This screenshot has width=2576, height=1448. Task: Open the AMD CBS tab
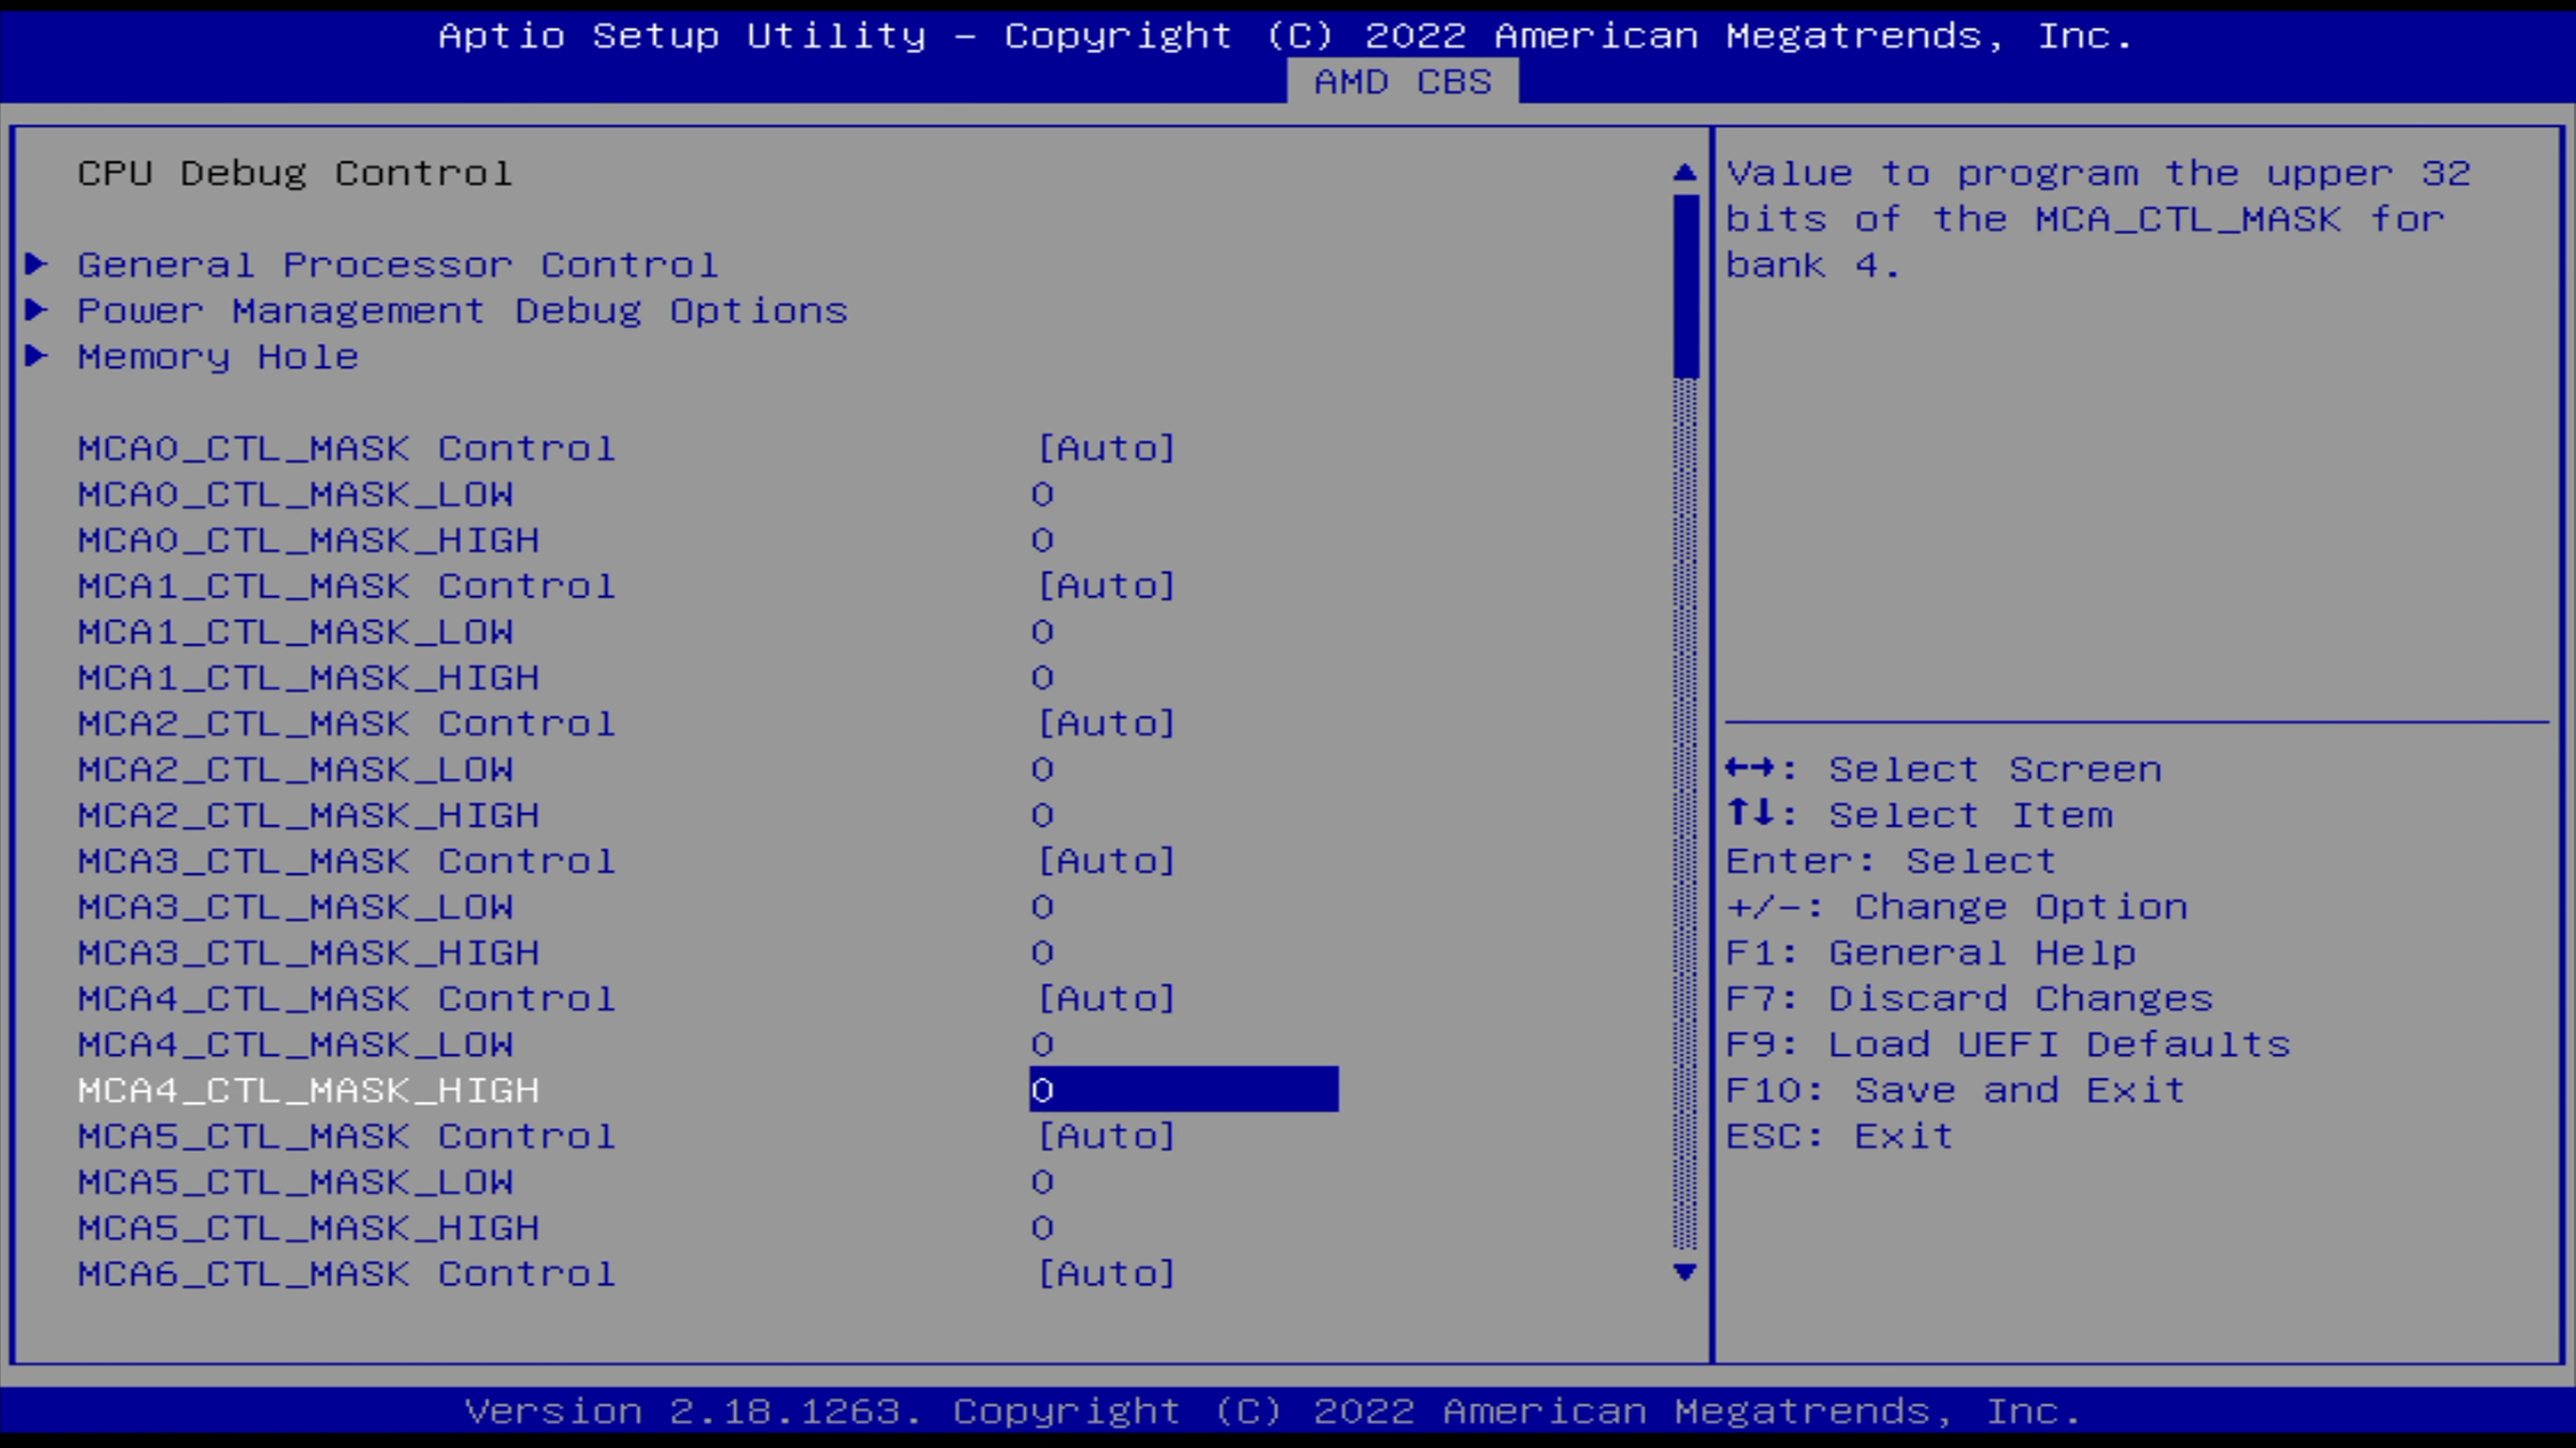tap(1402, 81)
